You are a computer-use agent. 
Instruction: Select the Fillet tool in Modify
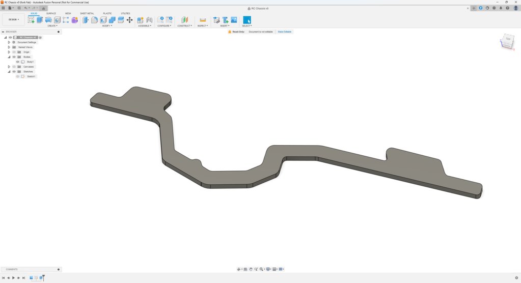pos(94,20)
